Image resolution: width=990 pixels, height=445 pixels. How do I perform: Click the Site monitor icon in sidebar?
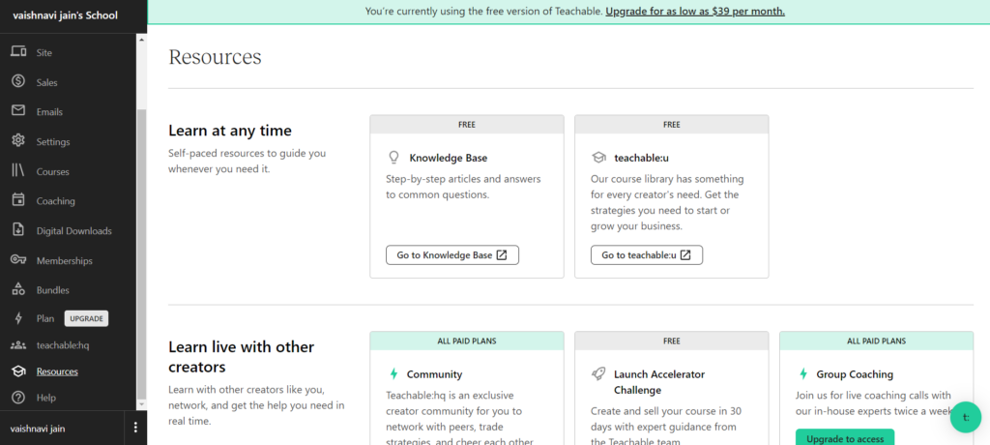[x=18, y=52]
